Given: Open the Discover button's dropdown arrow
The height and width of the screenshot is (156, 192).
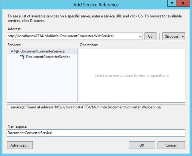Looking at the screenshot, I should 183,36.
